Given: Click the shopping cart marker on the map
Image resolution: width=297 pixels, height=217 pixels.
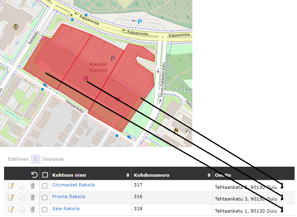Looking at the screenshot, I should (x=86, y=78).
